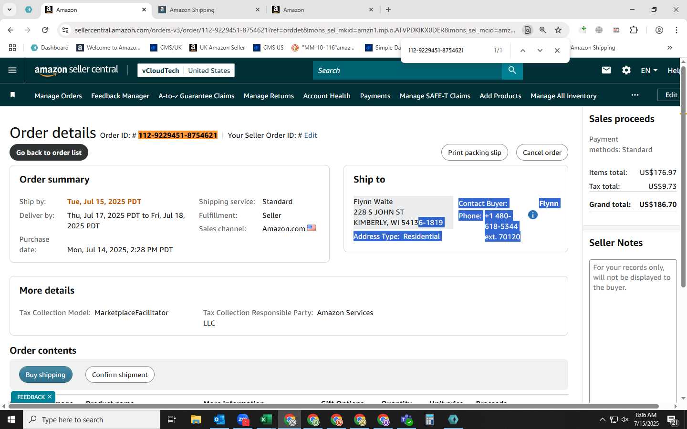Edit the Seller Order ID link
Screen dimensions: 687x429
click(x=311, y=135)
